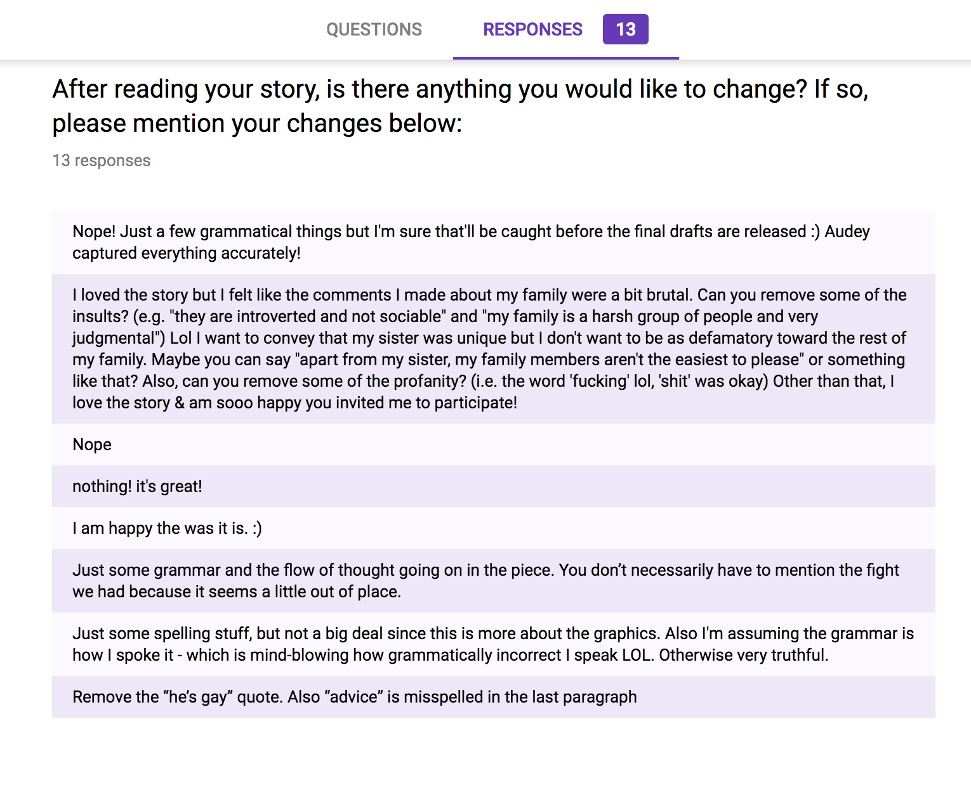
Task: Click the purple 13 response count badge
Action: click(625, 30)
